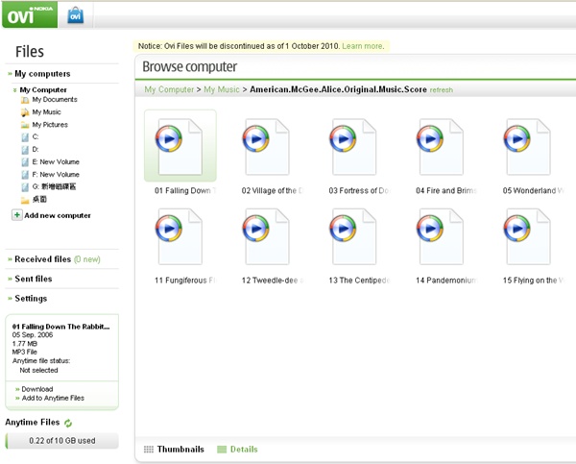Click the 01 Falling Down The Rabbit details title
The width and height of the screenshot is (576, 464).
[61, 327]
